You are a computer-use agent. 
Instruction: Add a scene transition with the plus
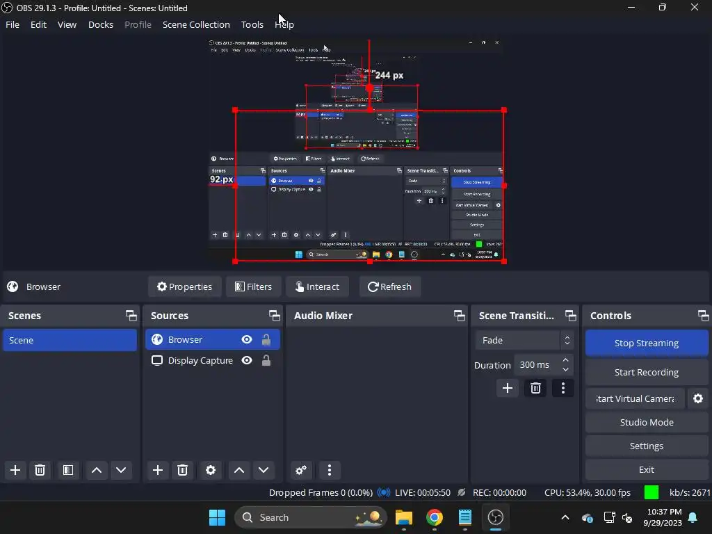tap(508, 388)
